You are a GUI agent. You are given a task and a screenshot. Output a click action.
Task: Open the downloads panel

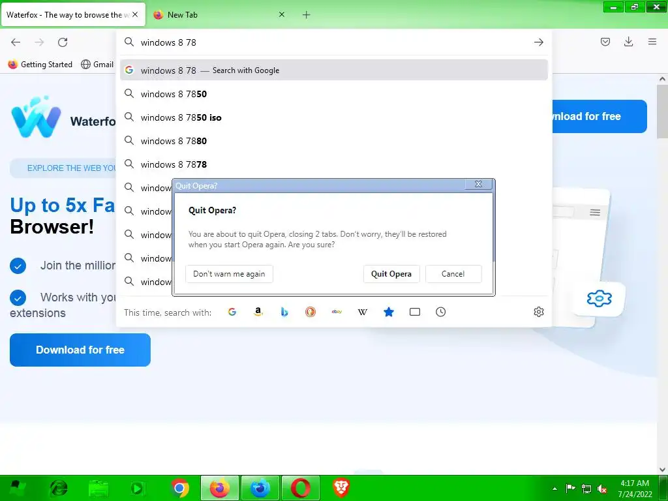[628, 42]
